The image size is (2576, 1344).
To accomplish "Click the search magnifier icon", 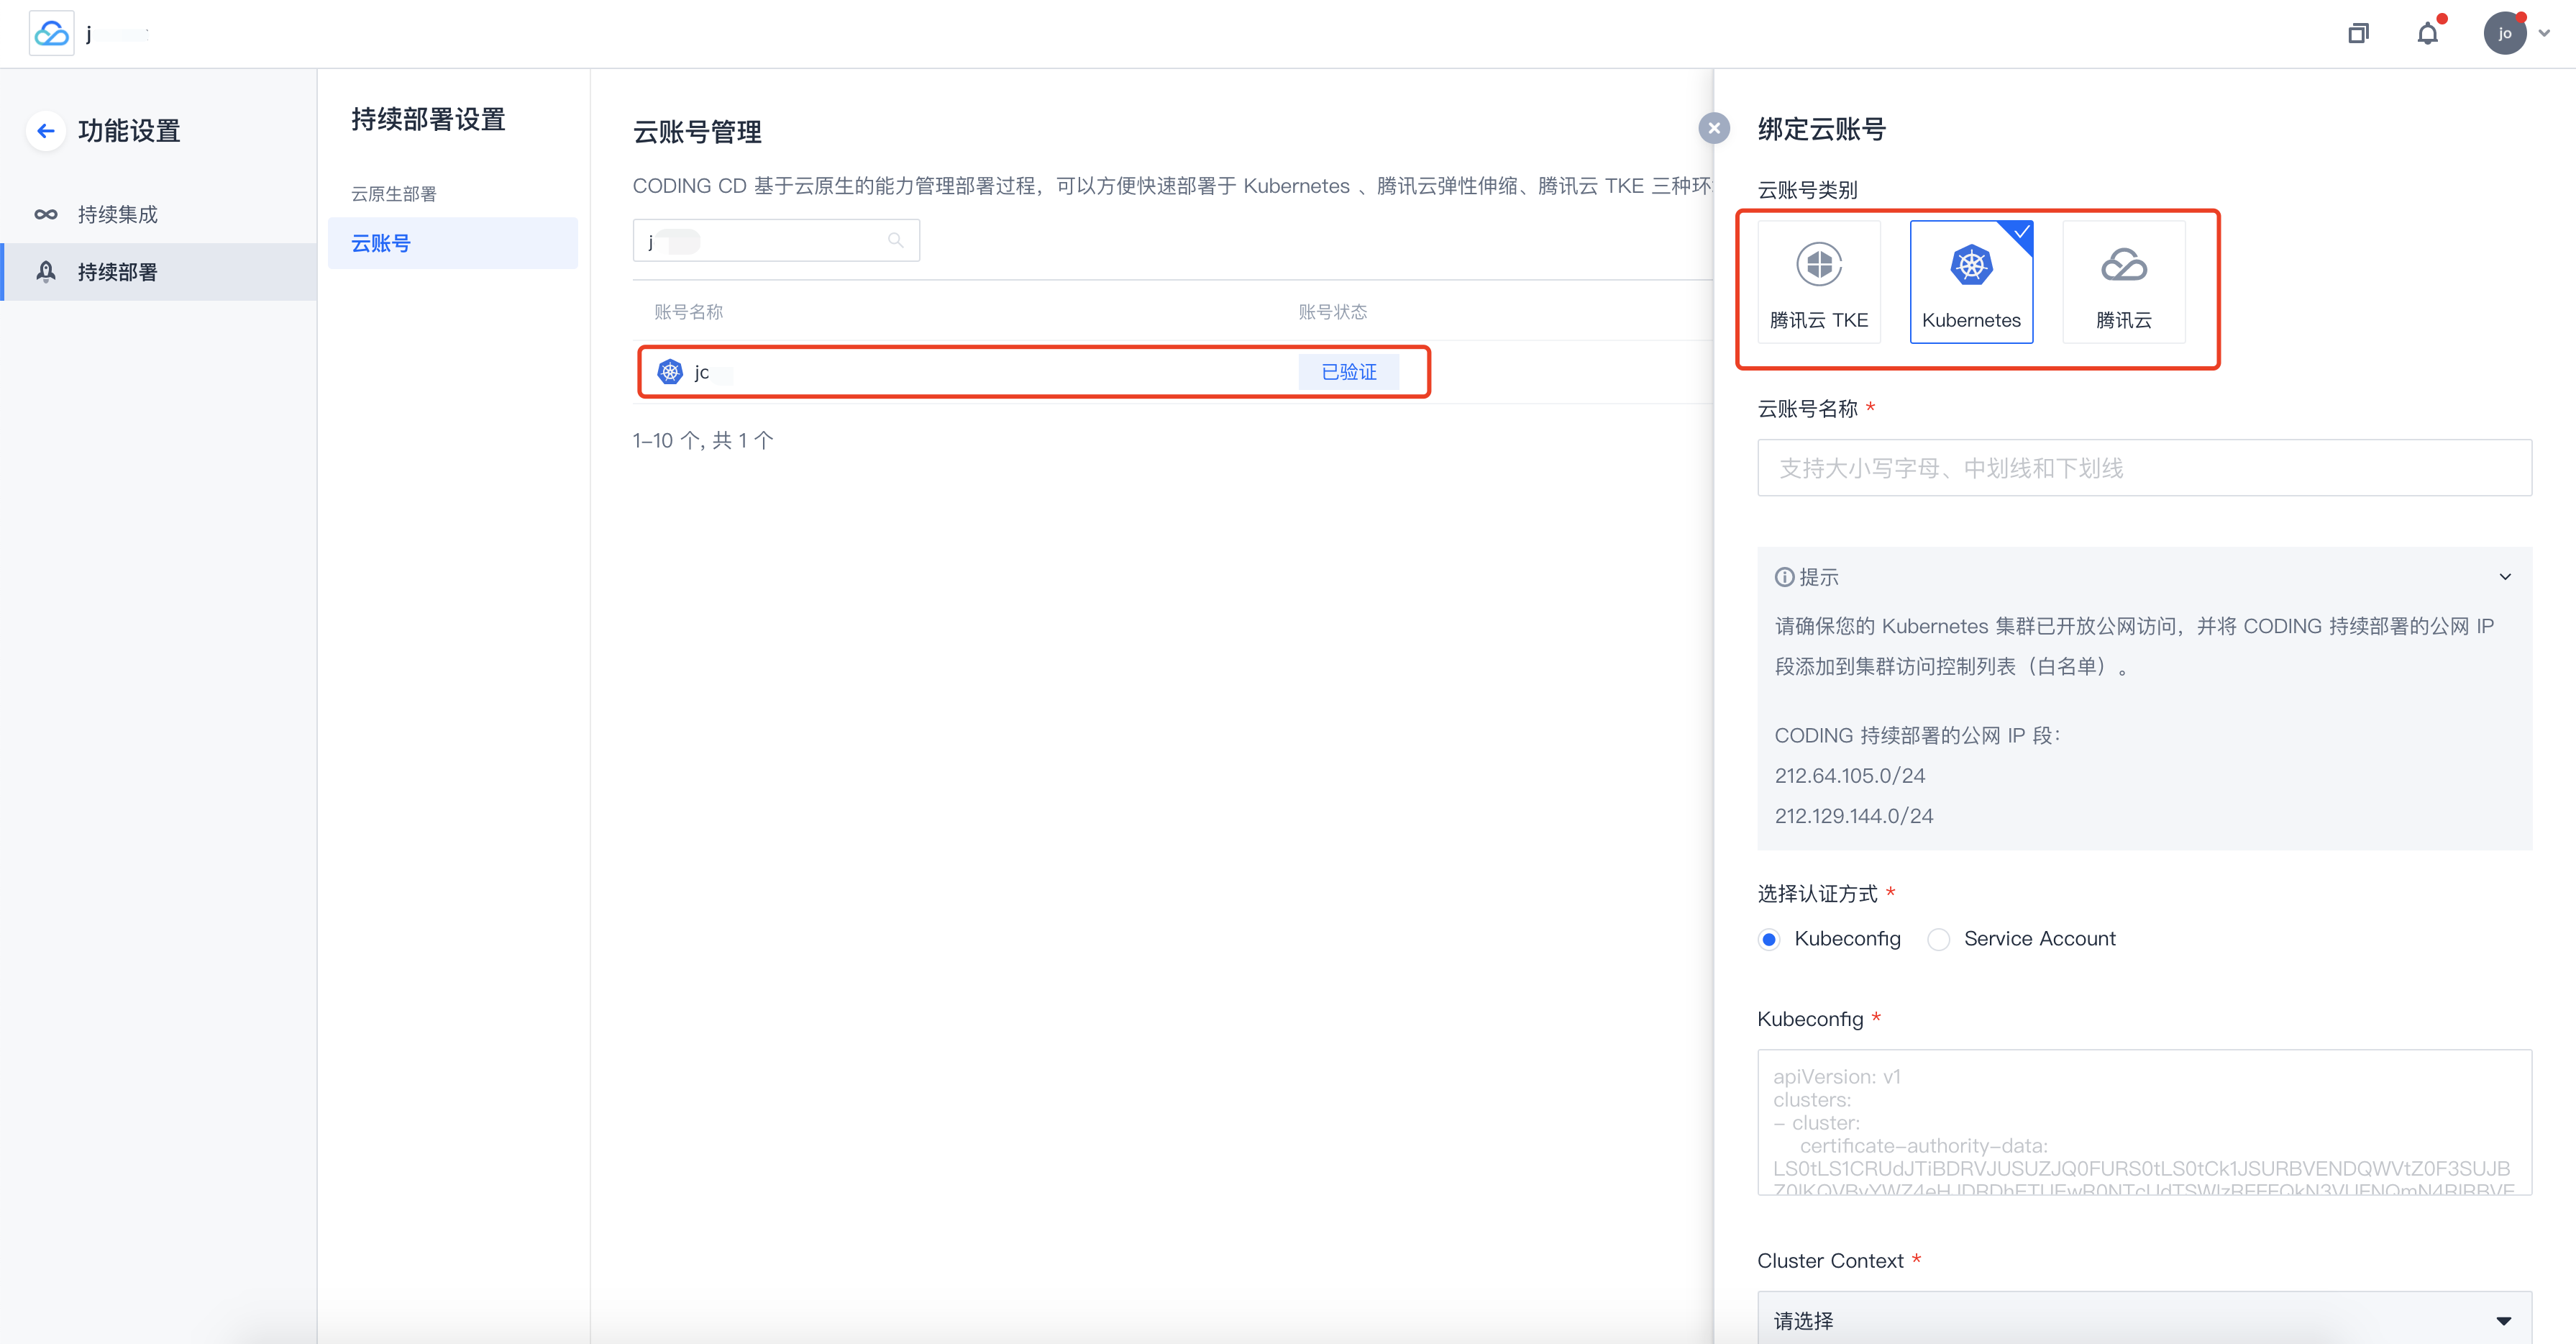I will point(895,241).
